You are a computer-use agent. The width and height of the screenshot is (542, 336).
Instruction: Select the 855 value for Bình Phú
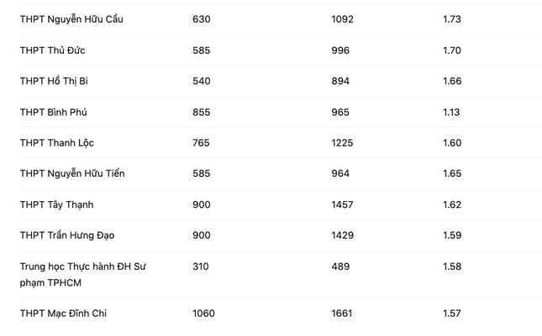202,112
